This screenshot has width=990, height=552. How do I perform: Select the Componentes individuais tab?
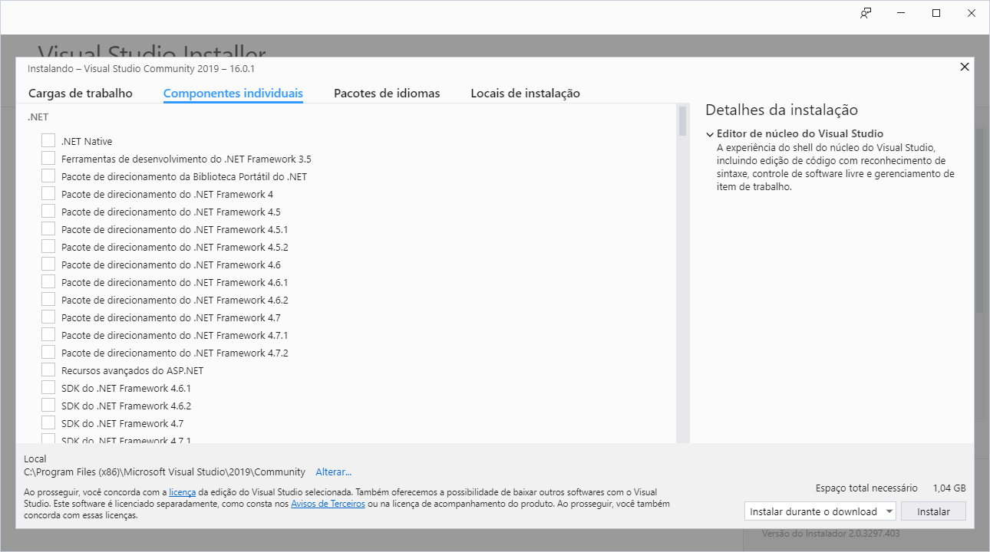point(233,94)
